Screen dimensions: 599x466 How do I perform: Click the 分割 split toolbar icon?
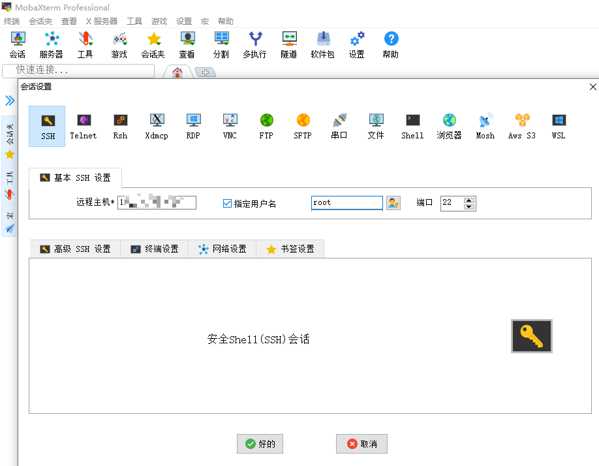(x=221, y=45)
